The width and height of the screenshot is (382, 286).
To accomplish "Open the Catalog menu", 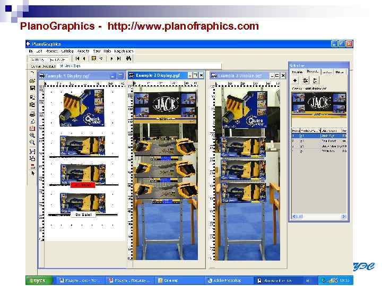I will [x=67, y=51].
